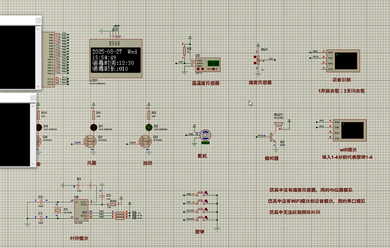Click the first red button on DHT11 sensor

coord(198,69)
